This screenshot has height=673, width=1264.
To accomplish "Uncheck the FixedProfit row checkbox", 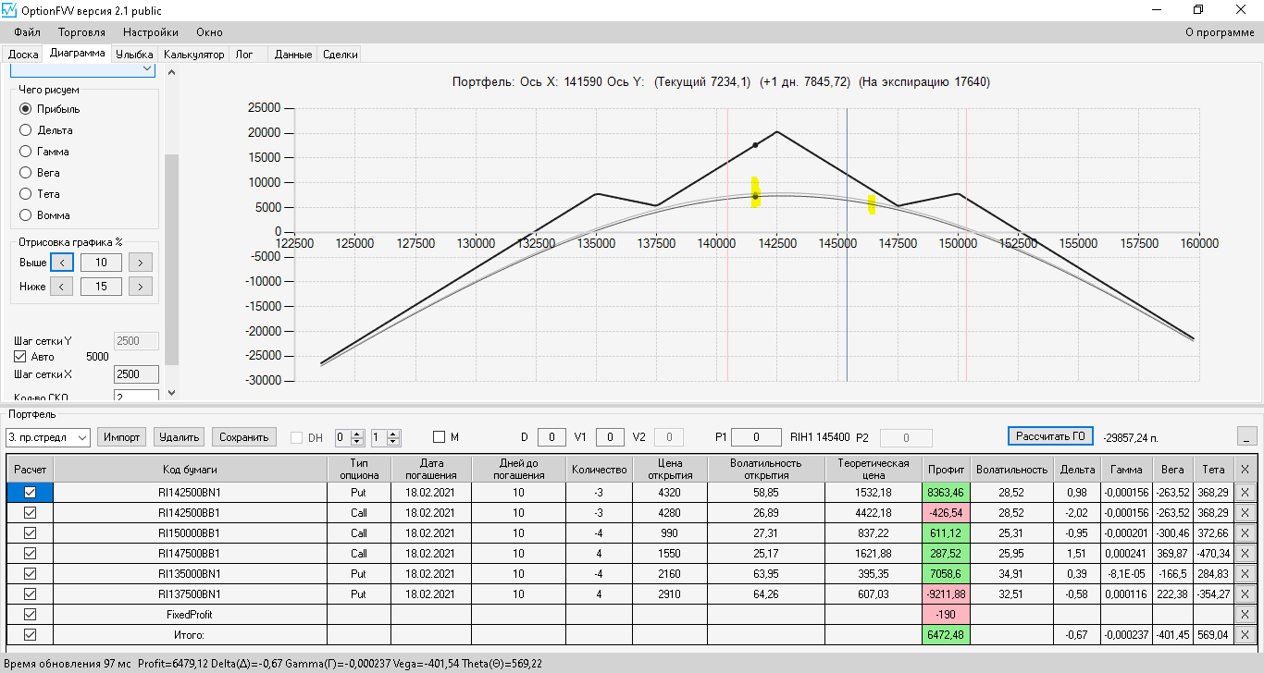I will pos(30,614).
